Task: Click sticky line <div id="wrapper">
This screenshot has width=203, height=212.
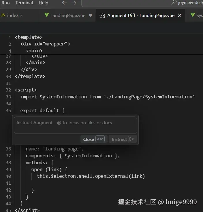Action: point(45,44)
